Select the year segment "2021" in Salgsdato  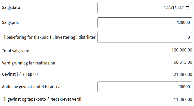[x=180, y=8]
